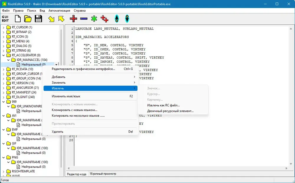This screenshot has height=183, width=295.
Task: Click the blue minus delete icon
Action: (x=84, y=19)
